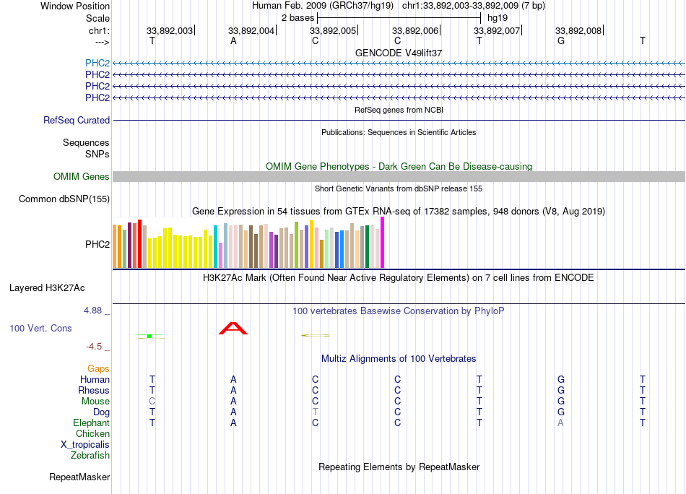Click the faded T in the Dog row

click(x=316, y=412)
